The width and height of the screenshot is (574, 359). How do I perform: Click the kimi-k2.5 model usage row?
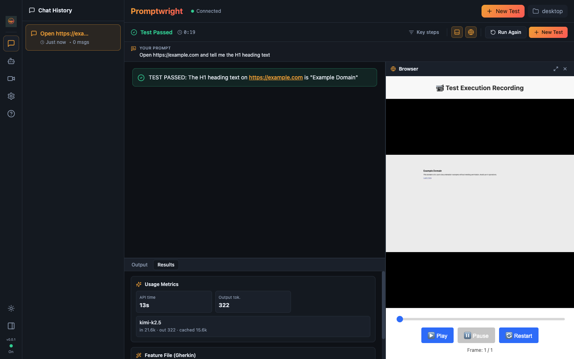(x=253, y=326)
